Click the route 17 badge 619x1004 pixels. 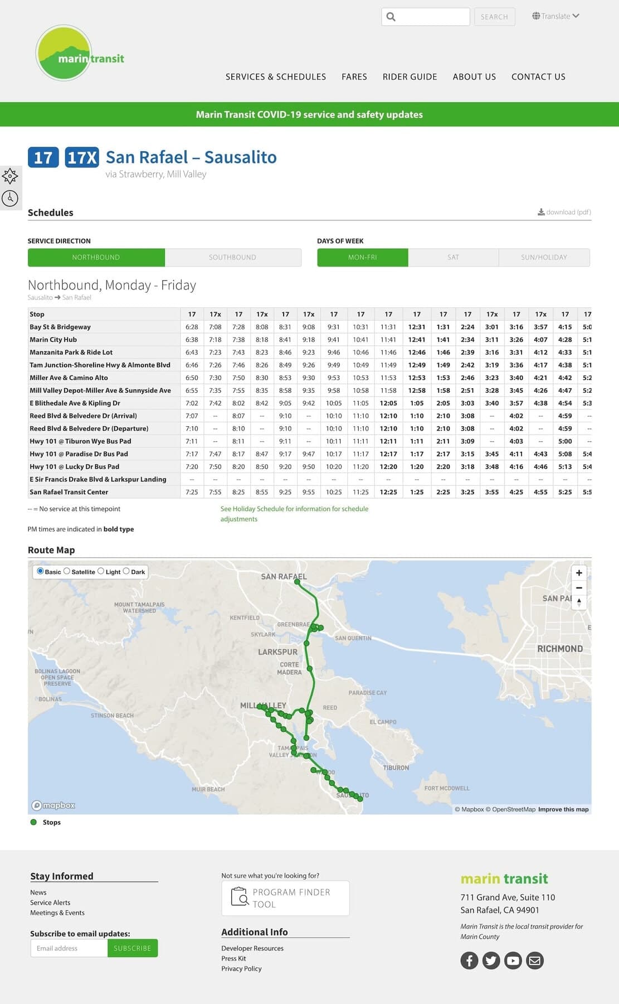tap(43, 157)
